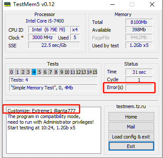Click the Cycle count field

[139, 80]
